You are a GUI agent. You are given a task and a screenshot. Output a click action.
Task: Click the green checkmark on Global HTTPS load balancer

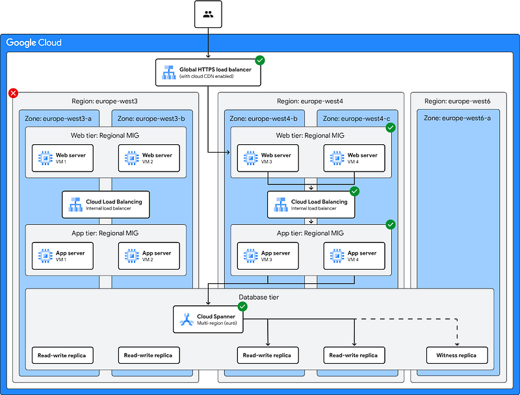point(259,60)
